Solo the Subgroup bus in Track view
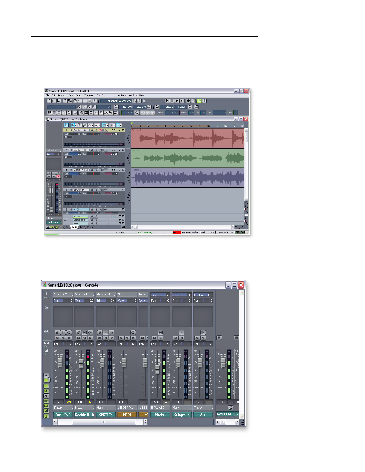This screenshot has width=365, height=472. coord(96,220)
